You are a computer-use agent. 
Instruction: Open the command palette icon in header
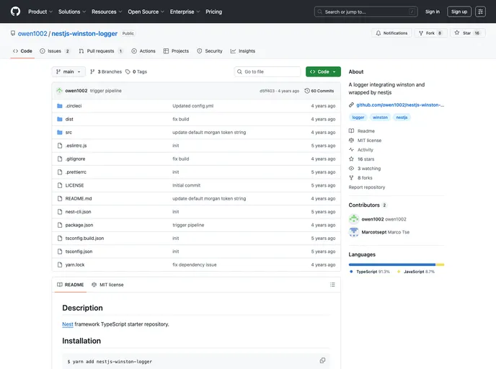click(x=480, y=12)
